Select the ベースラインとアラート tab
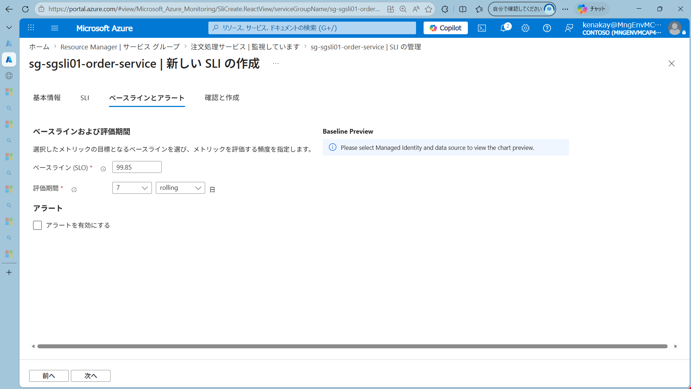 147,98
